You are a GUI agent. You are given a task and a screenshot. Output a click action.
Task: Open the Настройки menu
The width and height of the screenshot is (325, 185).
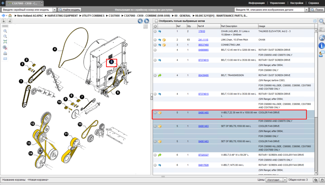click(x=297, y=3)
